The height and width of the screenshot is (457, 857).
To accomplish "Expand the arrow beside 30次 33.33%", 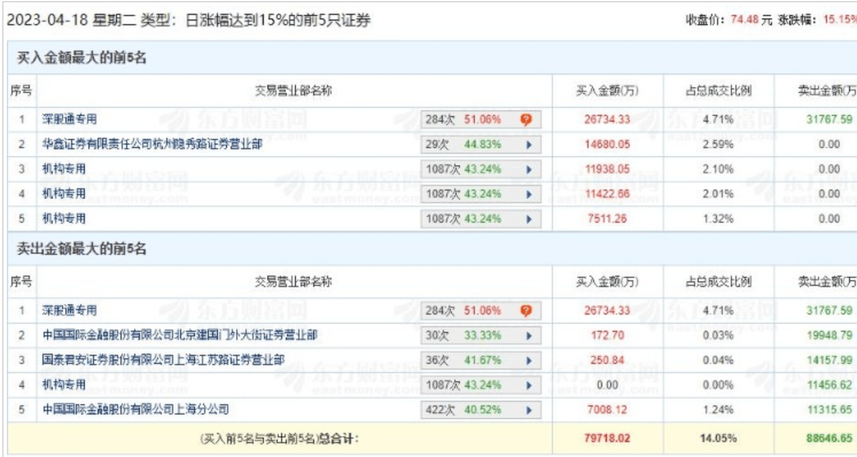I will click(529, 336).
